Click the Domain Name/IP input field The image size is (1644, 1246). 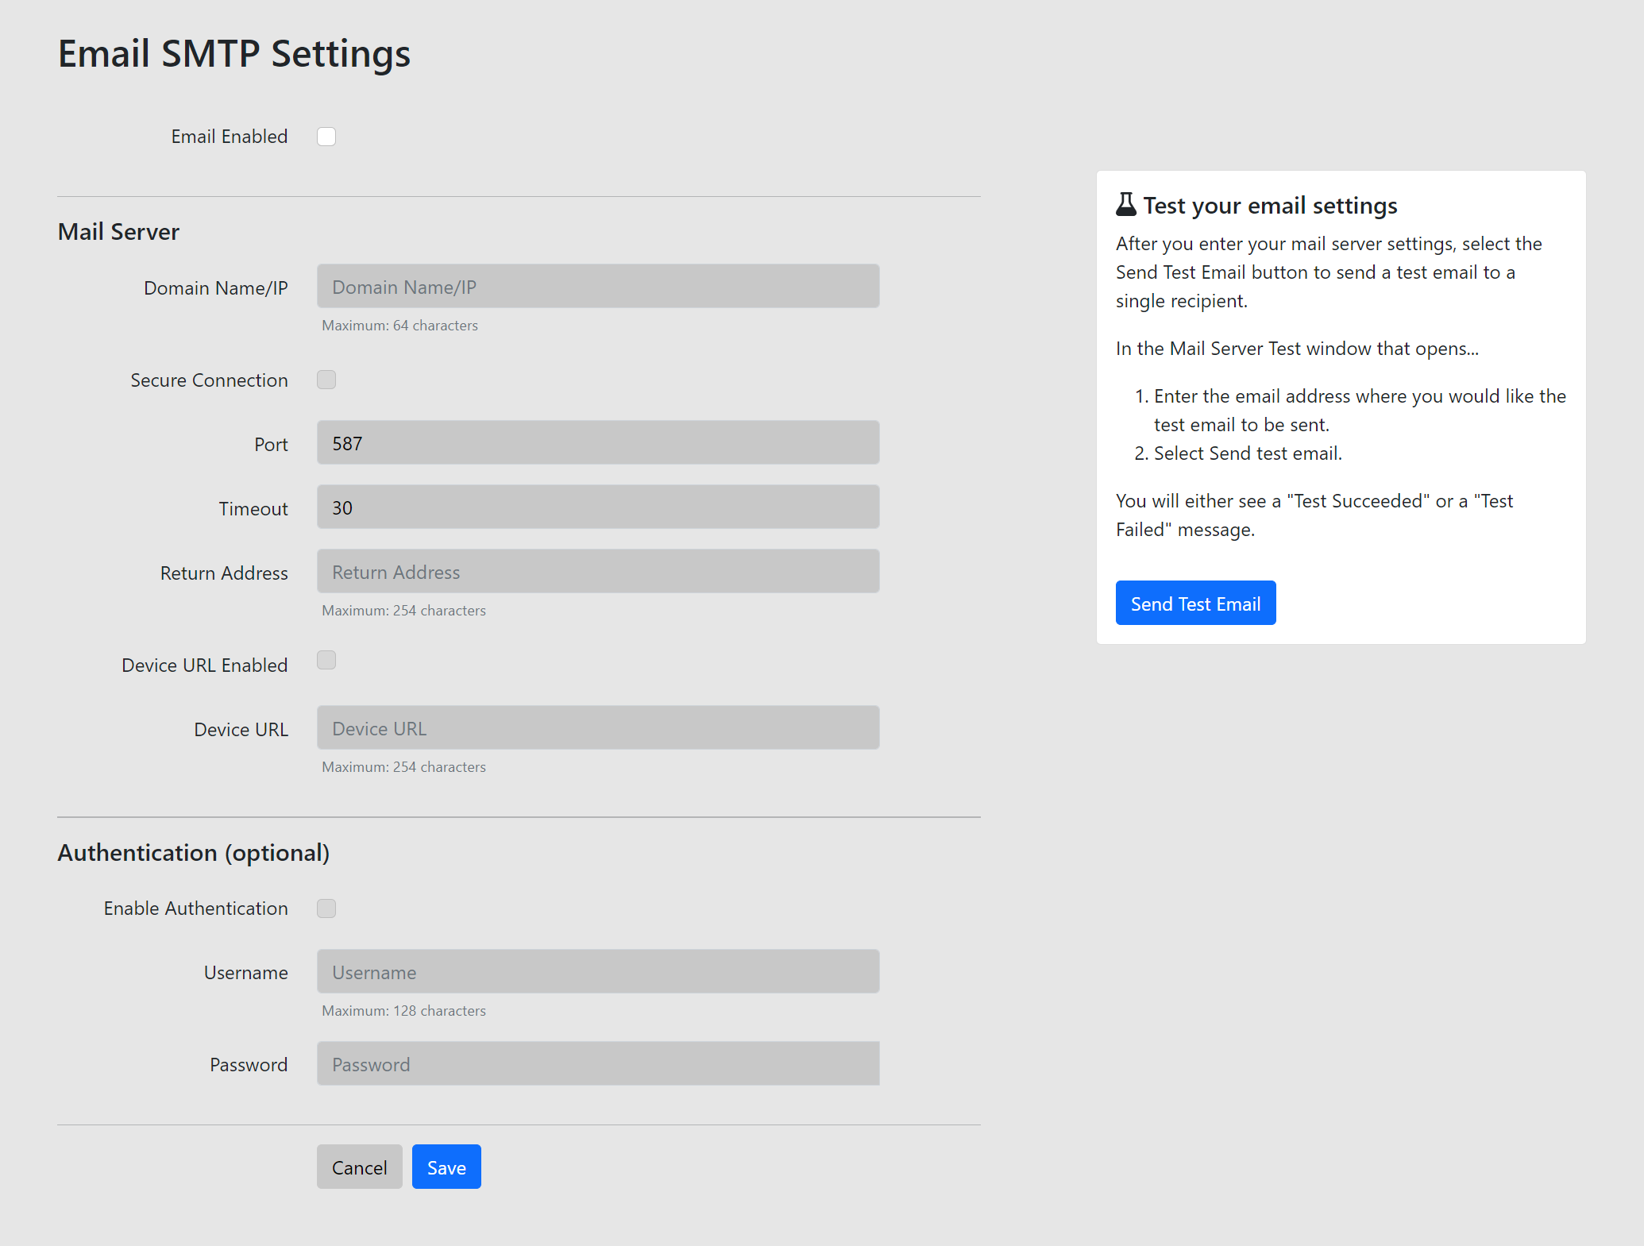click(597, 287)
